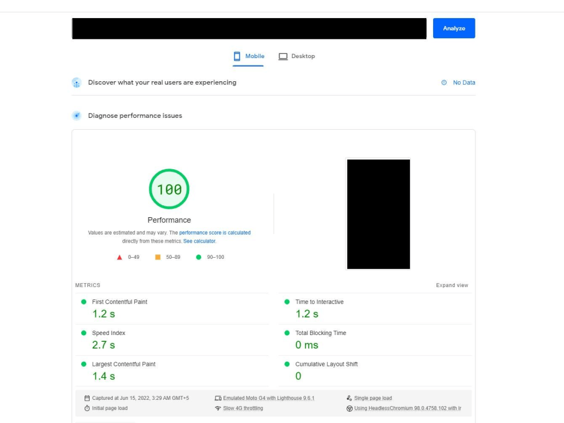This screenshot has width=564, height=423.
Task: Click Captured at Jun 15, 2022 text
Action: coord(140,398)
